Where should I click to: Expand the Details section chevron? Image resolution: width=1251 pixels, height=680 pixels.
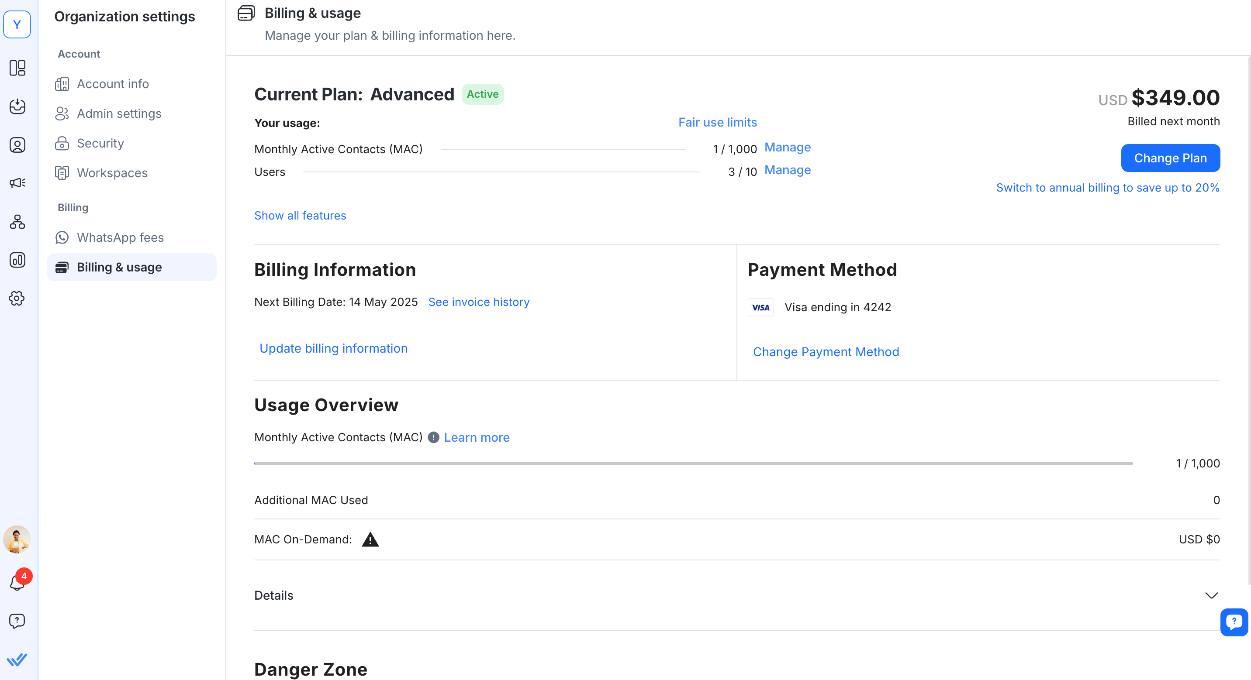tap(1211, 596)
